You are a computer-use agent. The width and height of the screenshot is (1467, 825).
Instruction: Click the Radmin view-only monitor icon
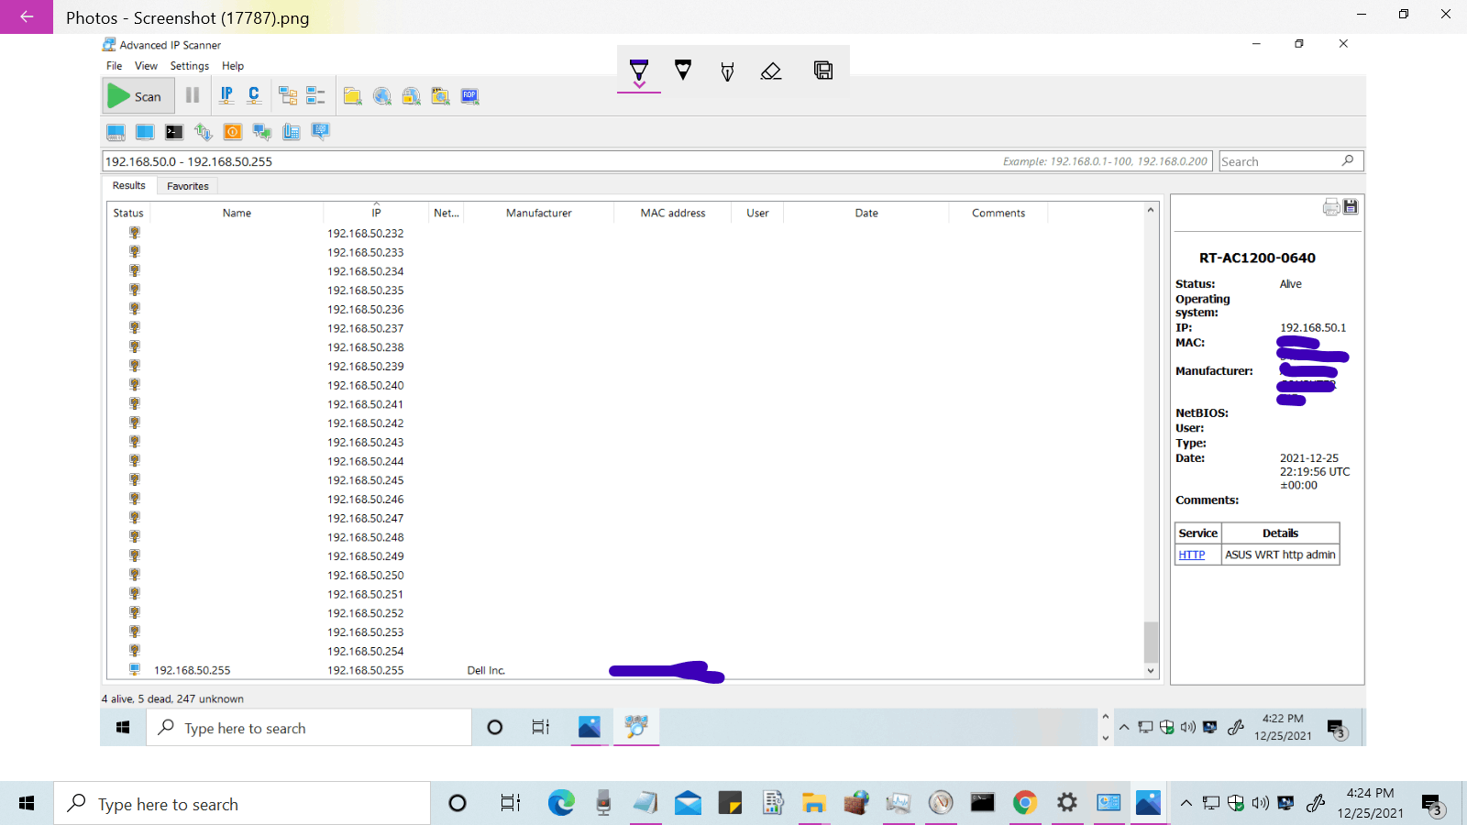145,132
